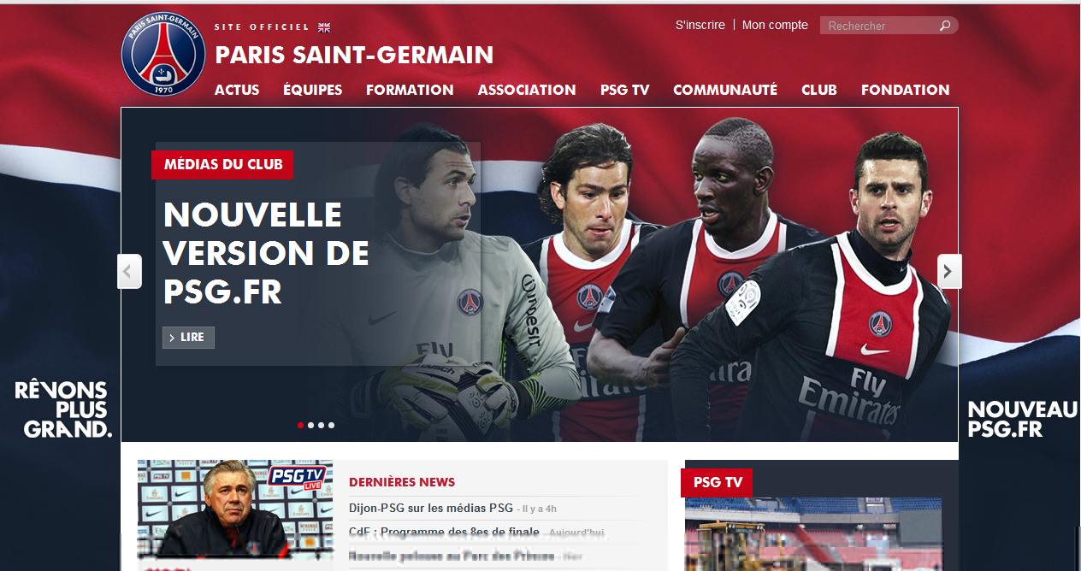1081x571 pixels.
Task: Click the search magnifying glass icon
Action: [945, 26]
